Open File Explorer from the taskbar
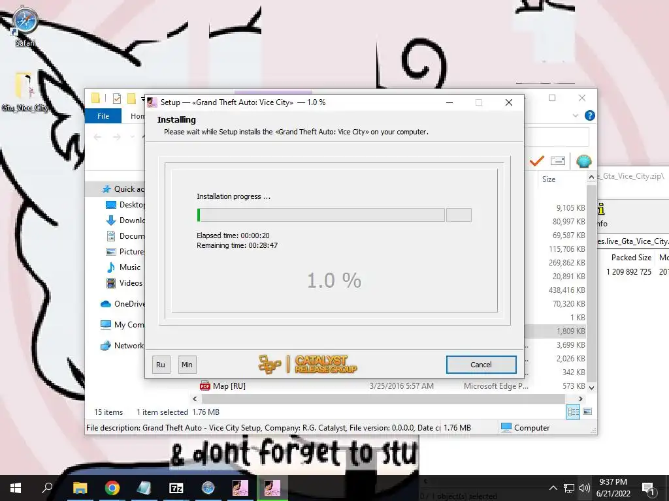Viewport: 669px width, 501px height. point(80,488)
